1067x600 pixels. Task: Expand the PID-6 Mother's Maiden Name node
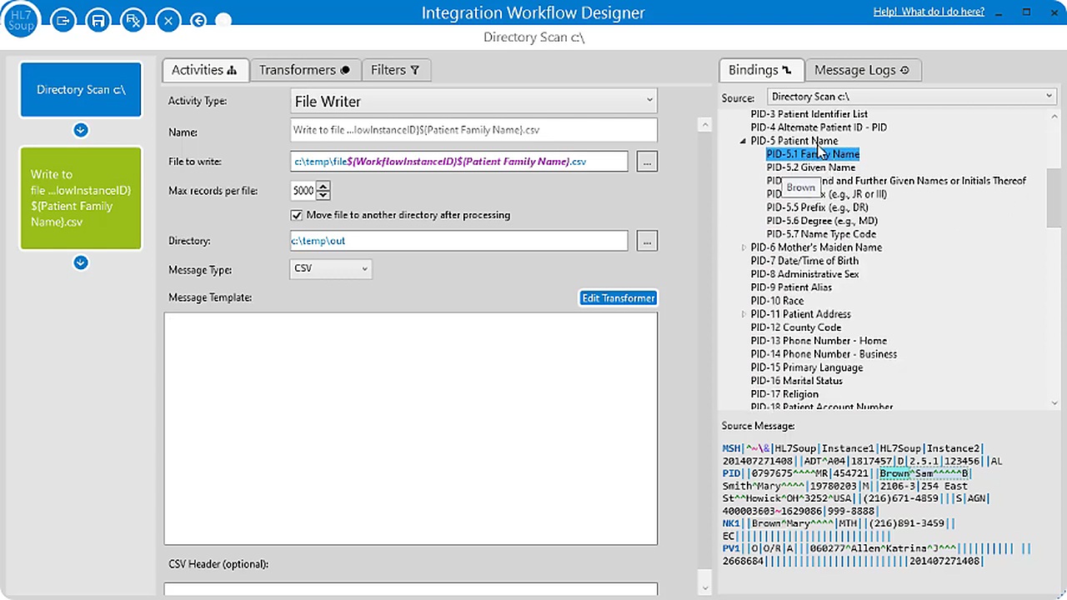click(744, 247)
